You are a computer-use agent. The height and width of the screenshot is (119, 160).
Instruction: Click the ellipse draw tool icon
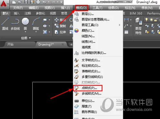(45, 26)
